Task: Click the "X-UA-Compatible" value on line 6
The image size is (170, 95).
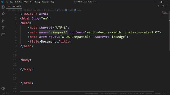Action: pyautogui.click(x=76, y=37)
